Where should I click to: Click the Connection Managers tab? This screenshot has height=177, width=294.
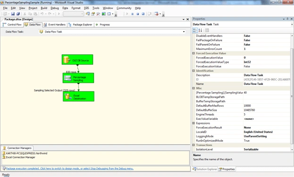17,148
